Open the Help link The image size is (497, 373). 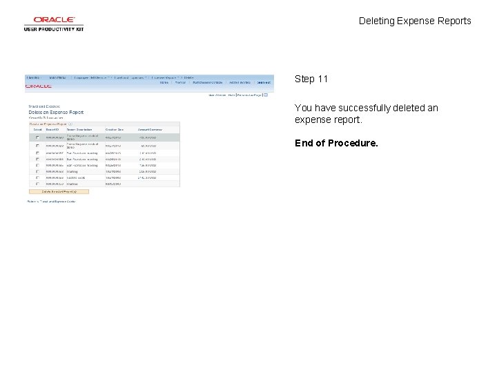[x=231, y=95]
